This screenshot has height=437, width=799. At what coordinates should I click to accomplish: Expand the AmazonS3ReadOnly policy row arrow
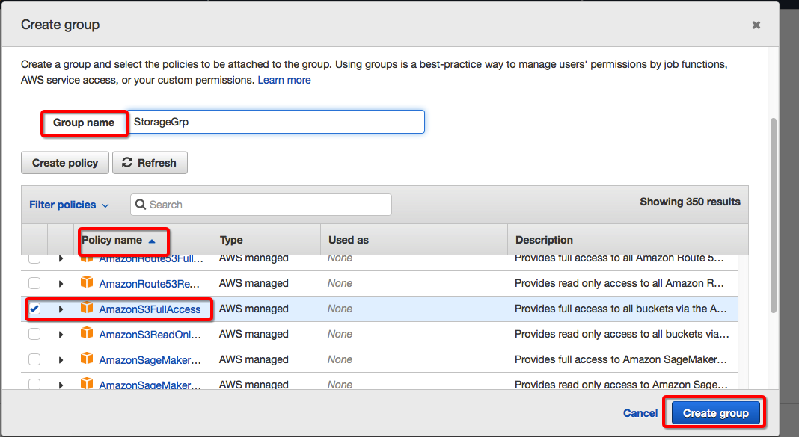tap(61, 334)
